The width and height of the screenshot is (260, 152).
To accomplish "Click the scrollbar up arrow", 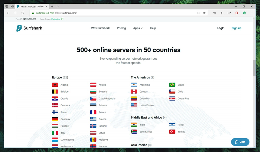I will (254, 18).
